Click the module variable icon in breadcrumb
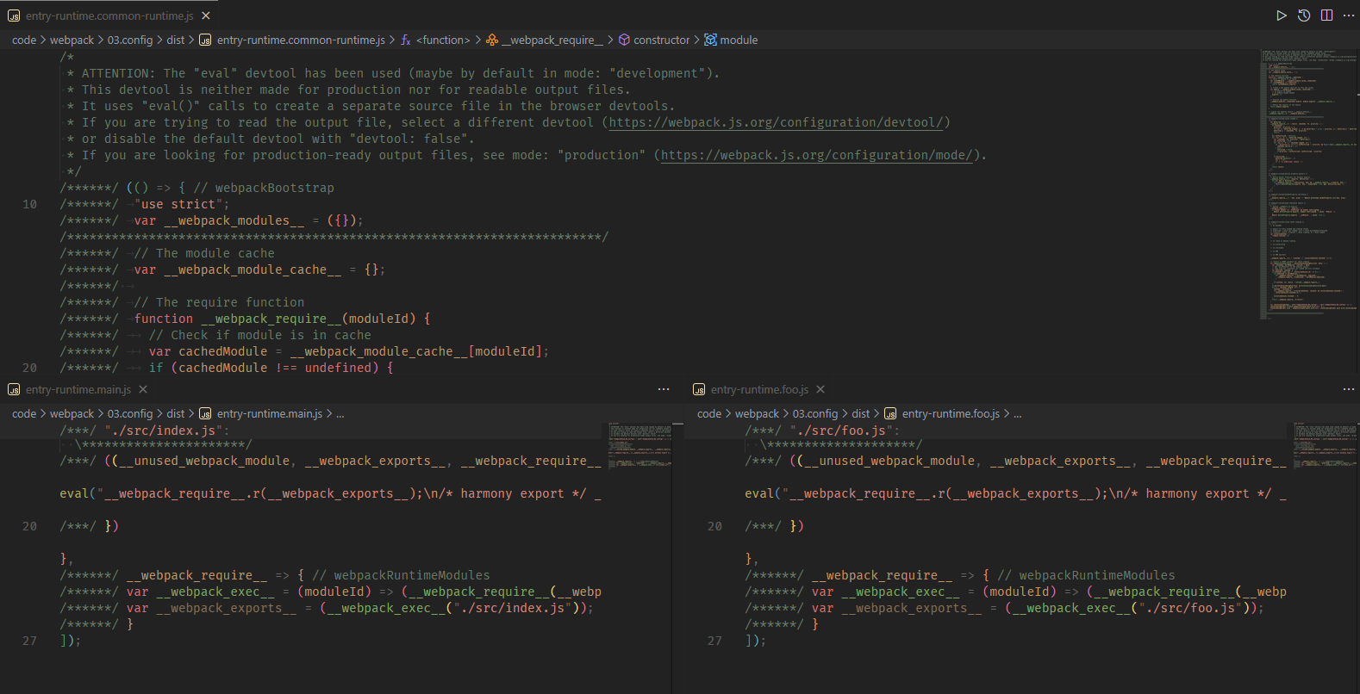Screen dimensions: 1360x694 (x=710, y=40)
